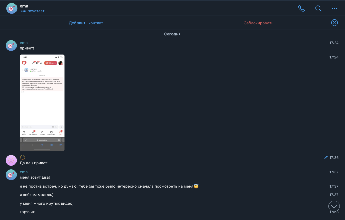Open search in this chat
This screenshot has width=345, height=220.
point(318,8)
